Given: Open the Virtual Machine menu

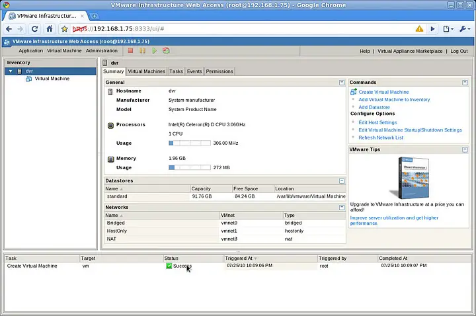Looking at the screenshot, I should click(x=64, y=51).
